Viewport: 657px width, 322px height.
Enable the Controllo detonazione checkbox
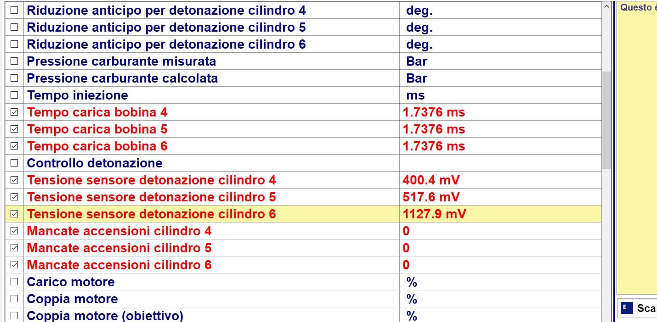pos(14,163)
